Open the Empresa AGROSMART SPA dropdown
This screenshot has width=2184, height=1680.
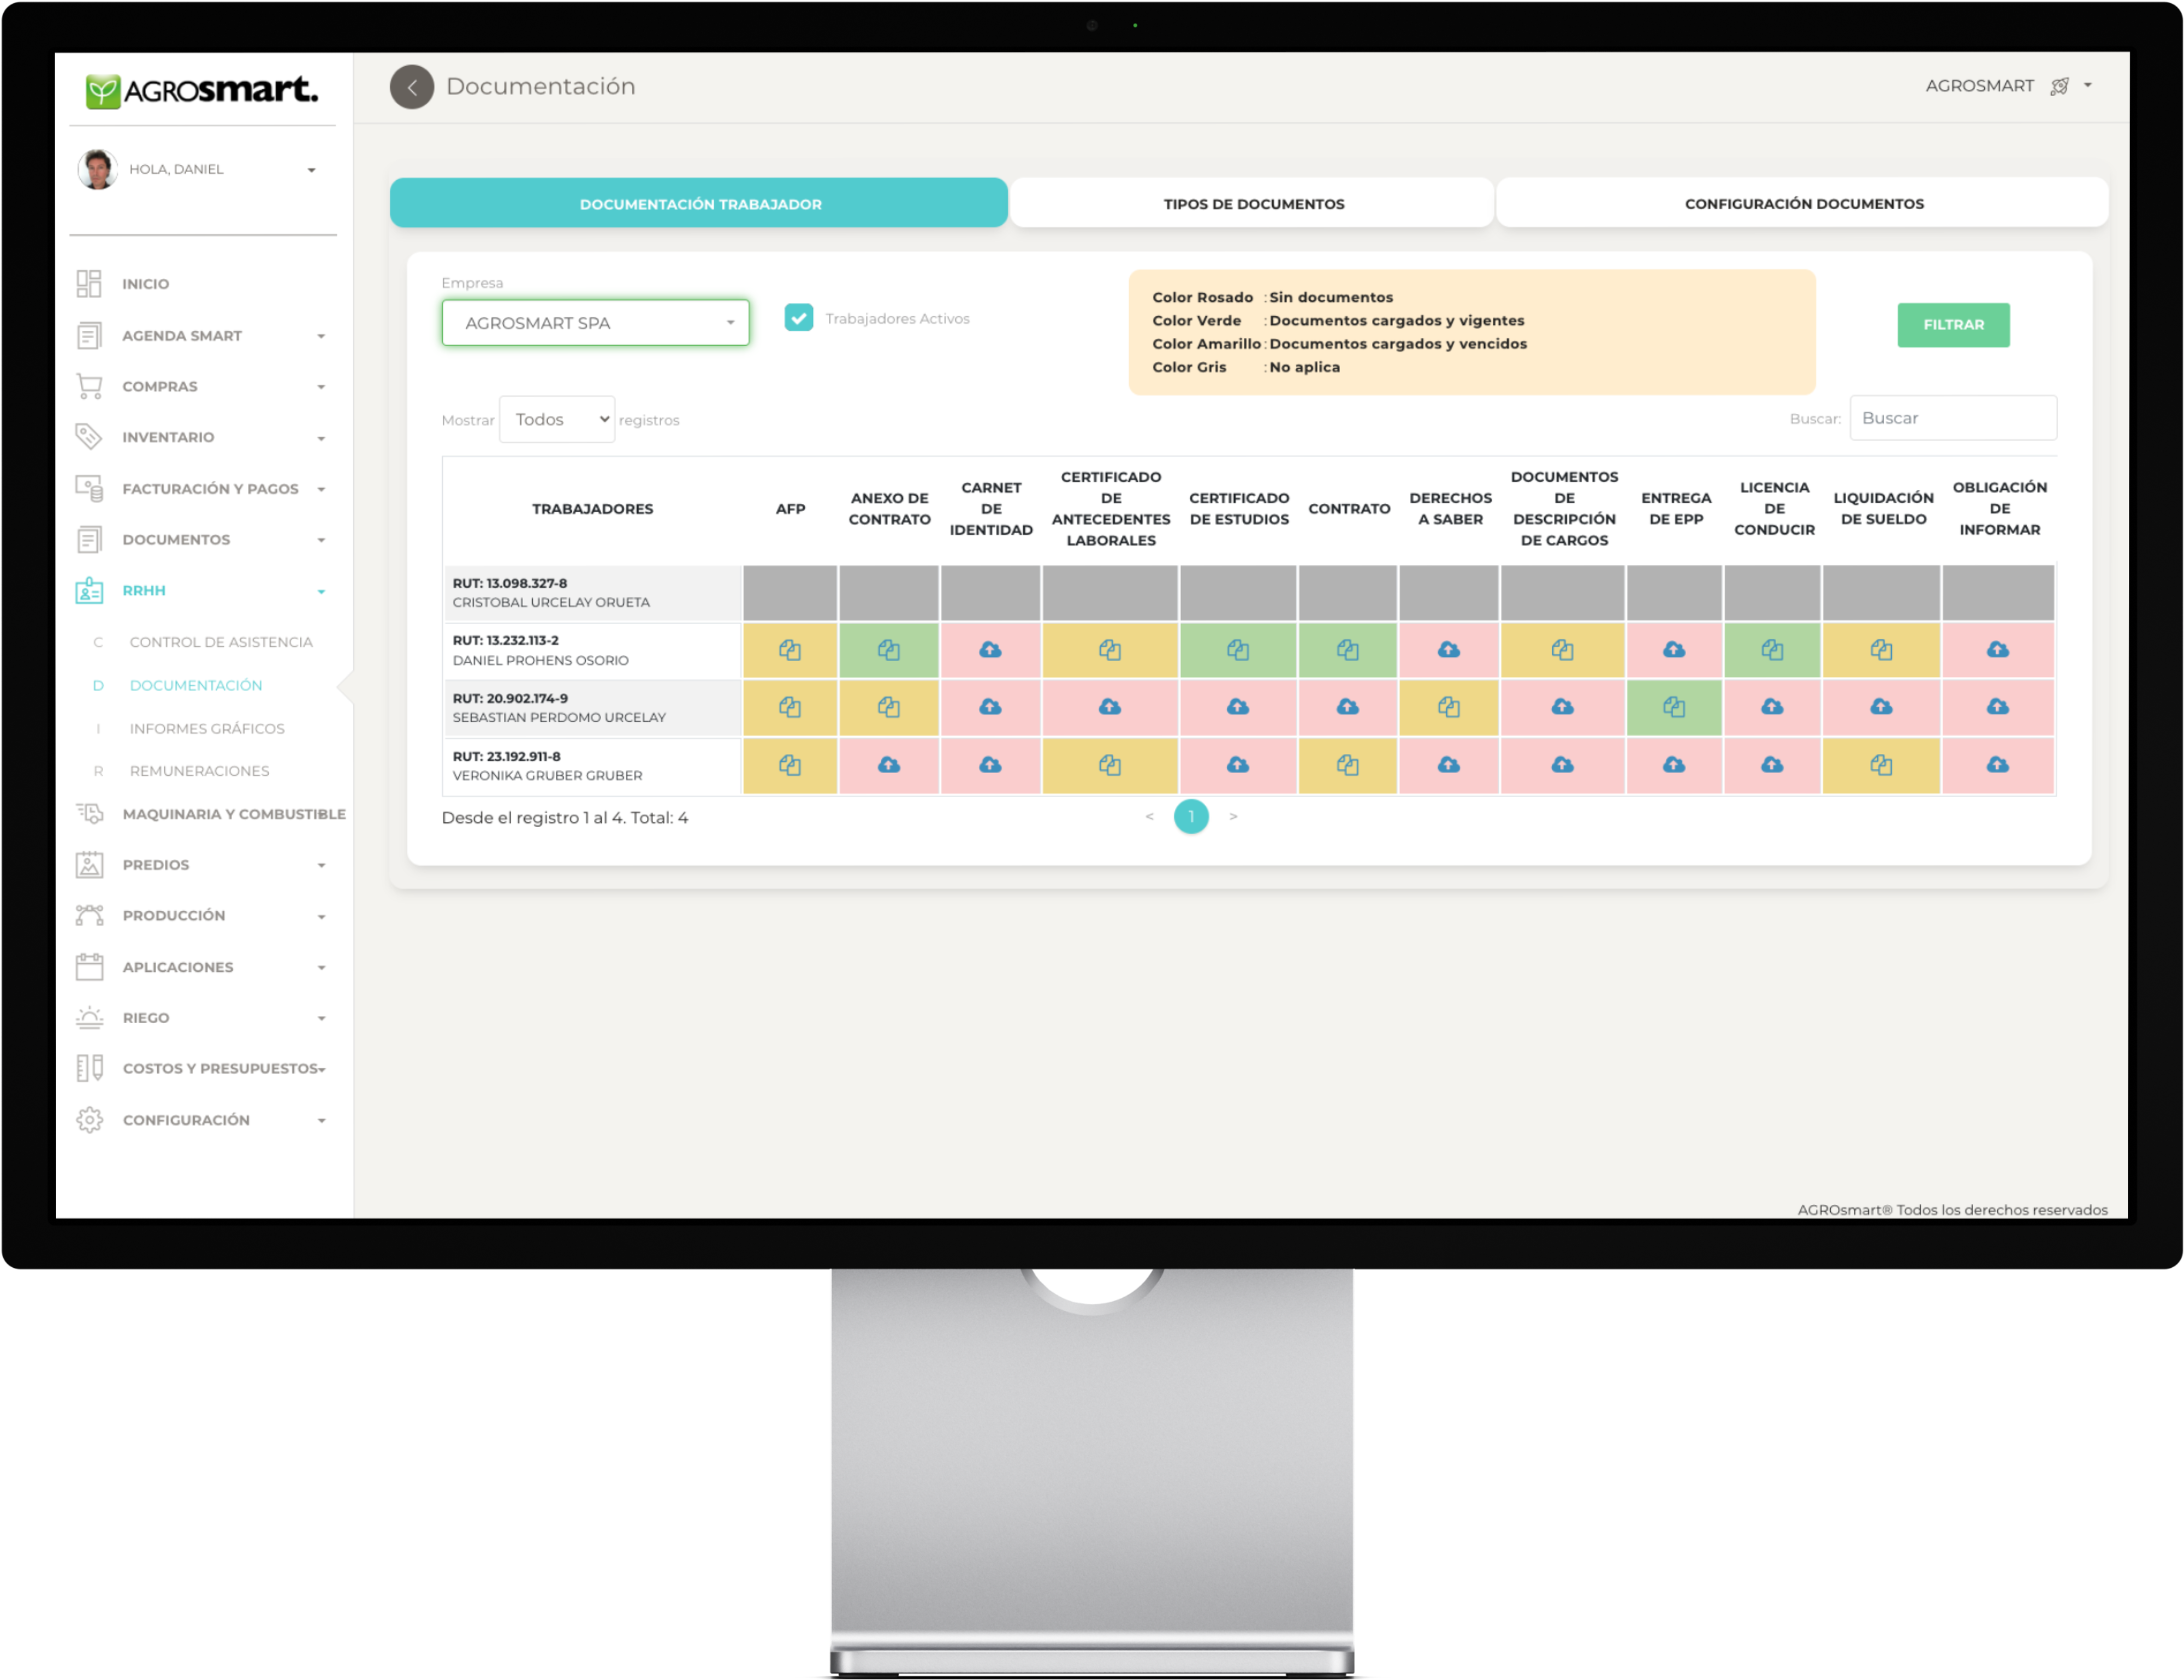(595, 323)
